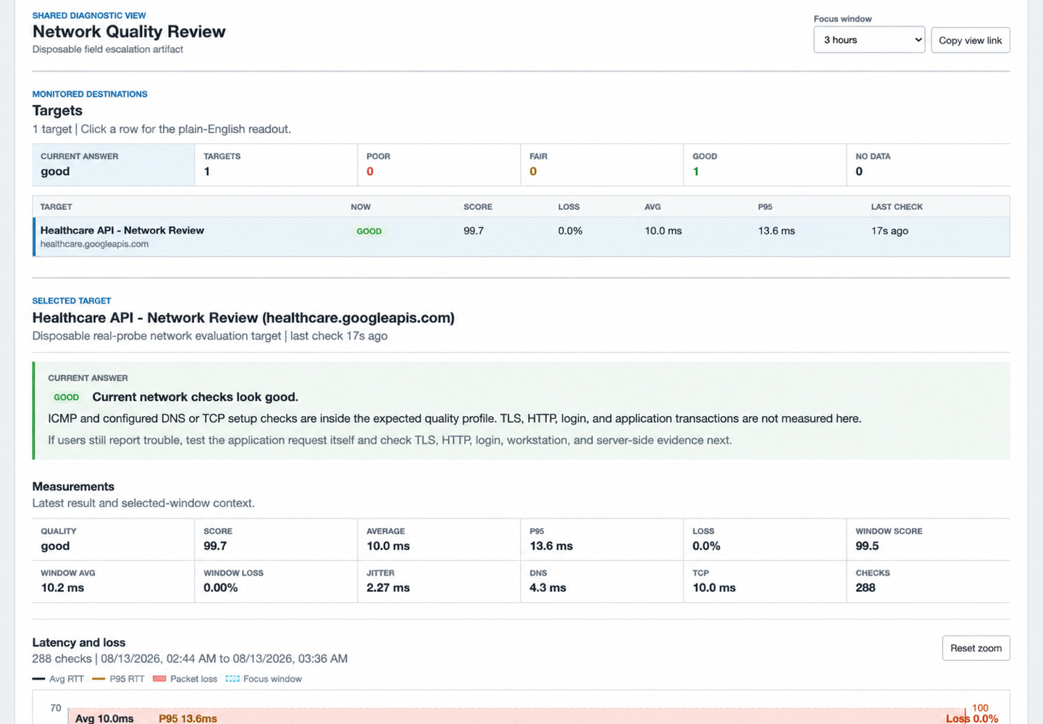Viewport: 1043px width, 724px height.
Task: Click the LAST CHECK column header
Action: [897, 207]
